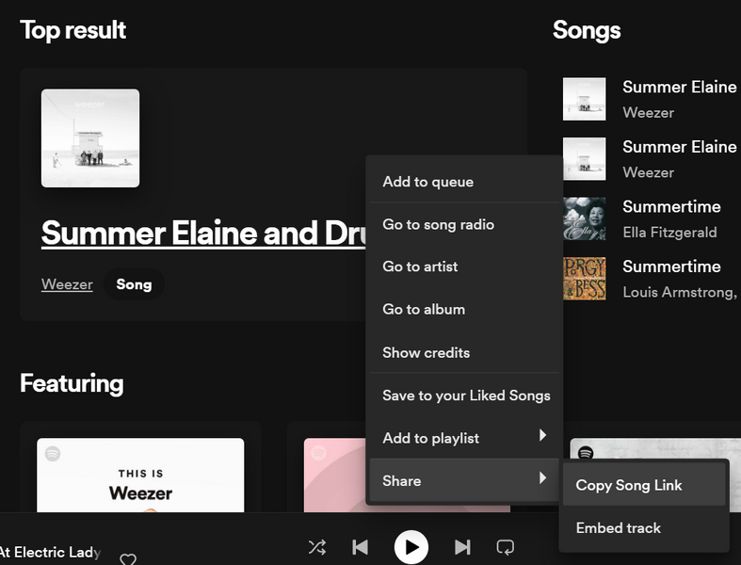Toggle the repeat playback icon
The height and width of the screenshot is (565, 741).
(x=506, y=547)
